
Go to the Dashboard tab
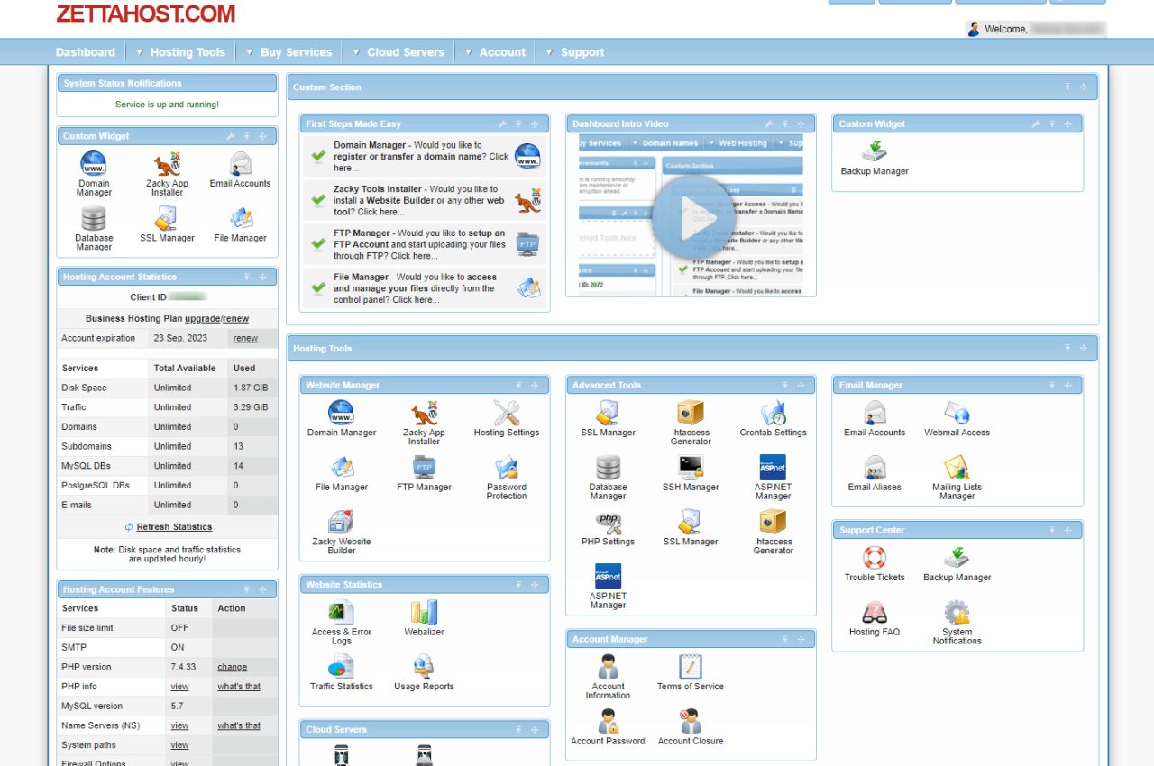86,52
